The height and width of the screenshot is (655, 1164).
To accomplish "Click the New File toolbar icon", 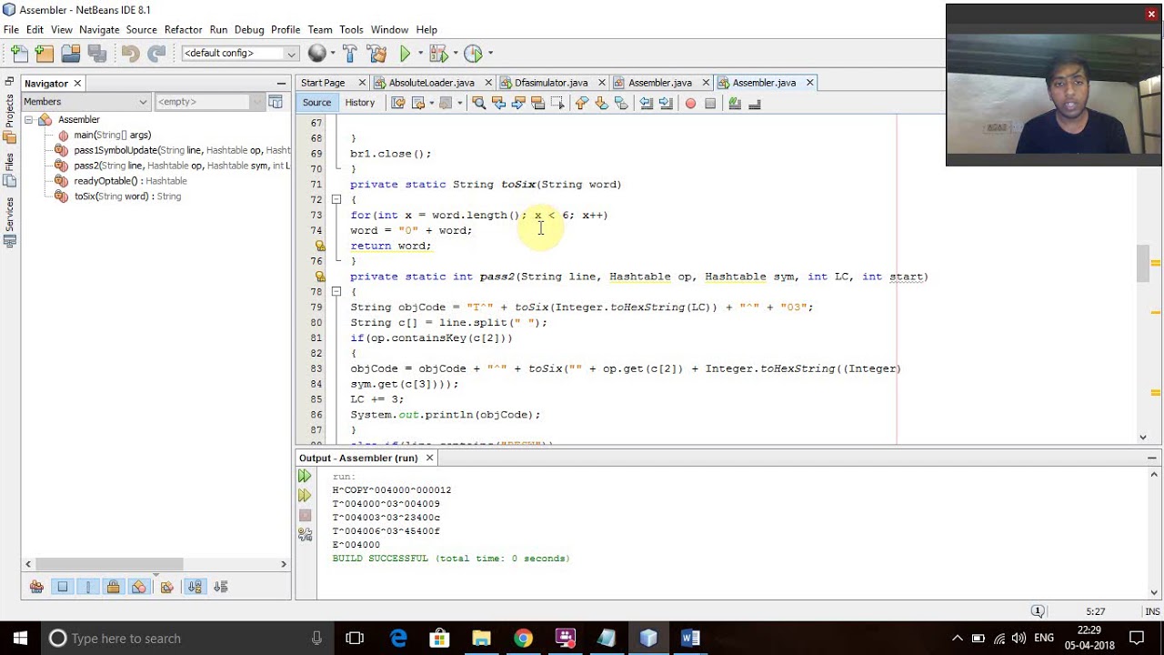I will pyautogui.click(x=19, y=54).
